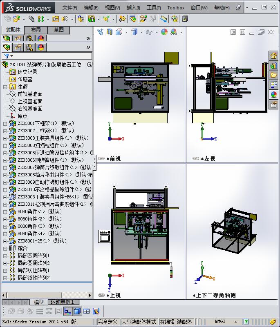Screen dimensions: 280x327
Task: Click the Reference Geometry icon
Action: coord(106,19)
